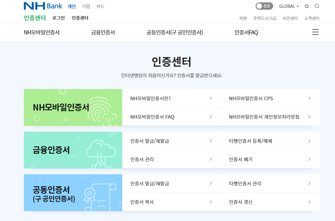The image size is (335, 221).
Task: Open NH모바일인증서 FAQ item
Action: [171, 117]
